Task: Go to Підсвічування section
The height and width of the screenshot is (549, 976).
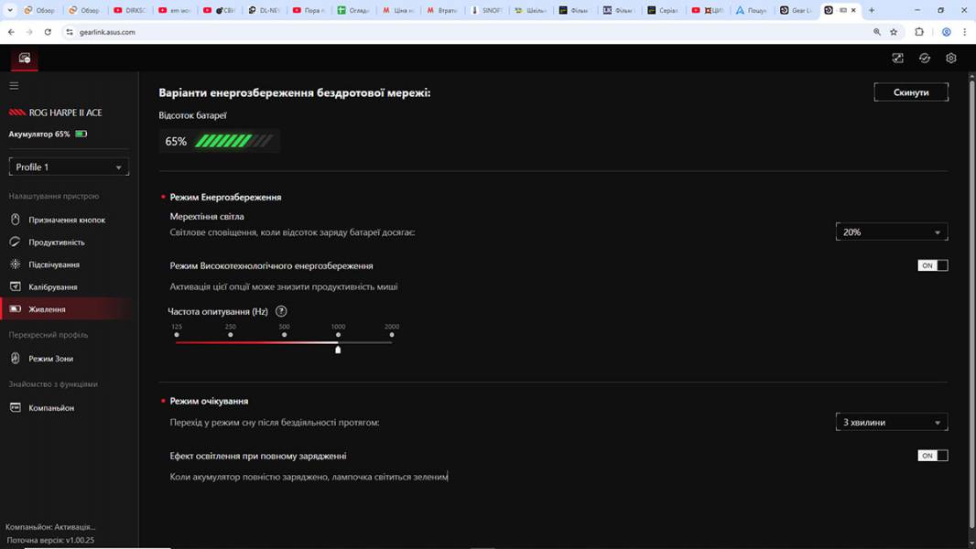Action: point(53,264)
